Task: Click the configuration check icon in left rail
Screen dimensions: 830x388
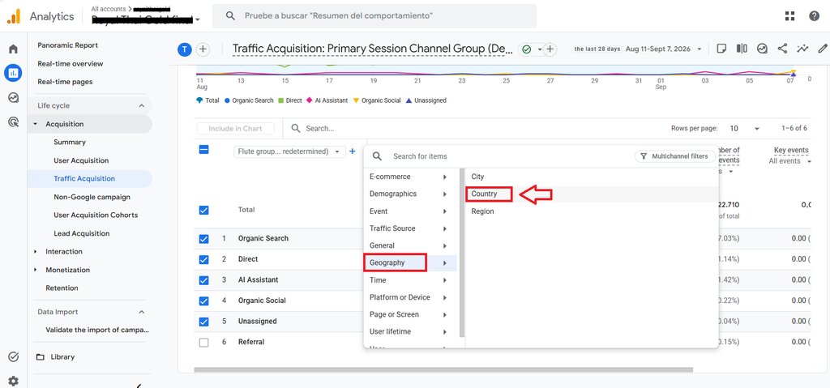Action: 13,356
